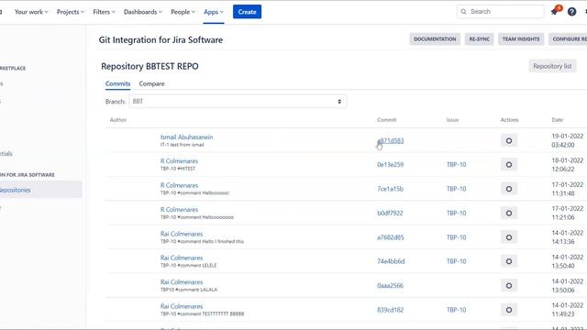
Task: Expand the Filters menu
Action: pos(104,12)
